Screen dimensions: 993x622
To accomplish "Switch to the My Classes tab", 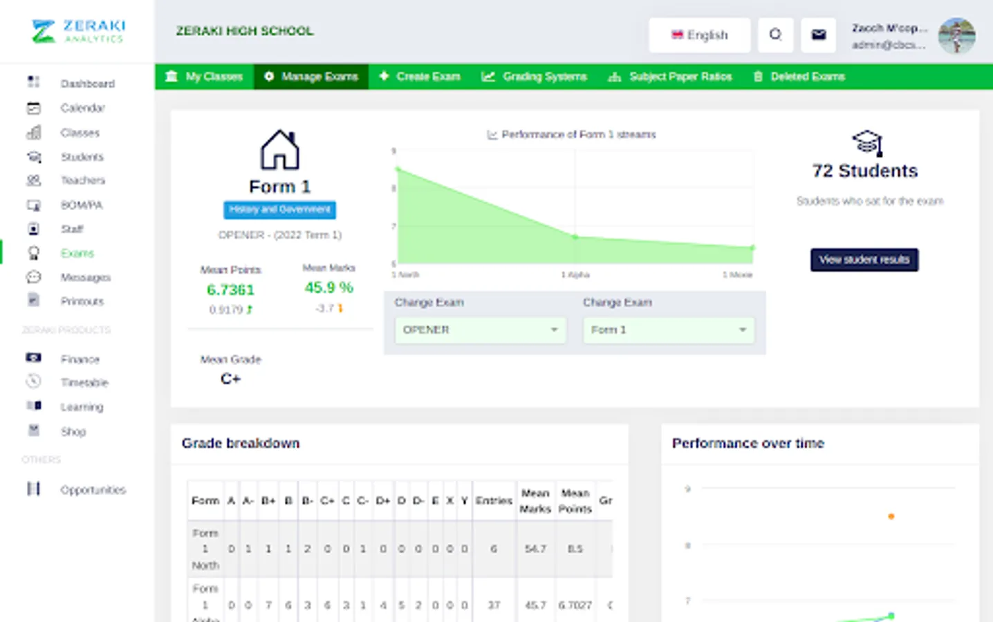I will (x=205, y=77).
